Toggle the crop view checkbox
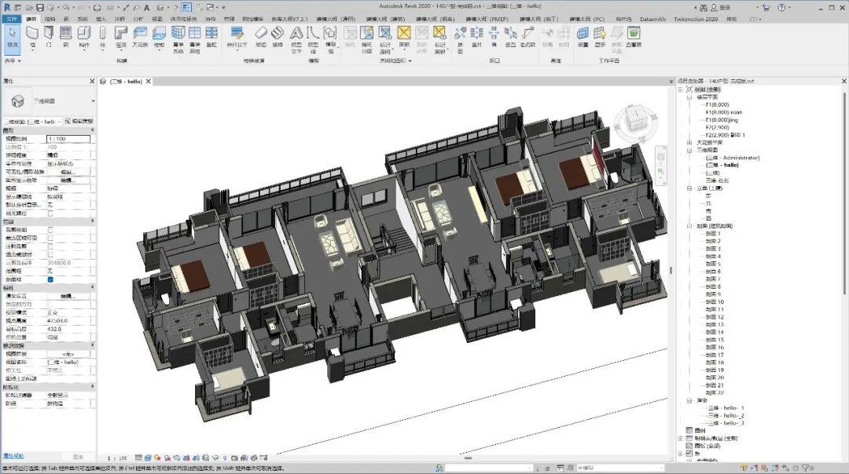849x474 pixels. pyautogui.click(x=50, y=230)
